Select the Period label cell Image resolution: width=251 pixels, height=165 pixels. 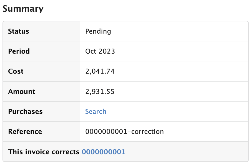coord(19,51)
